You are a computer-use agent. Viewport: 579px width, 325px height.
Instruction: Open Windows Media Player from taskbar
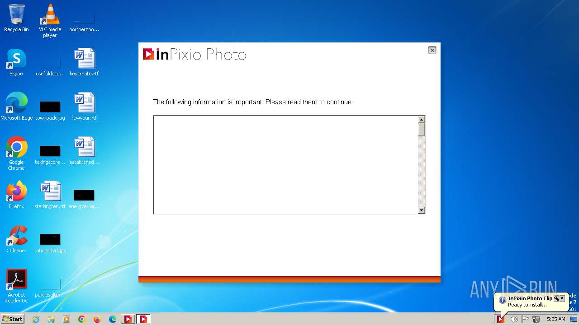click(66, 319)
